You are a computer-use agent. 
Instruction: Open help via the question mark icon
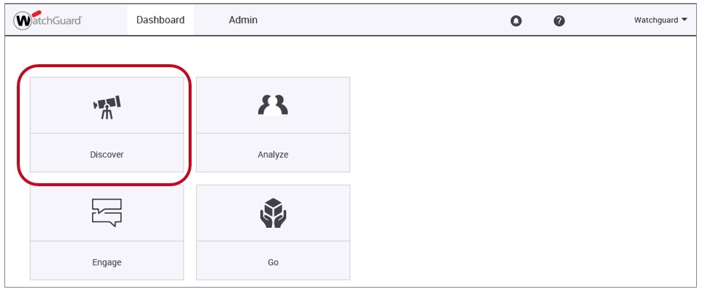tap(559, 20)
